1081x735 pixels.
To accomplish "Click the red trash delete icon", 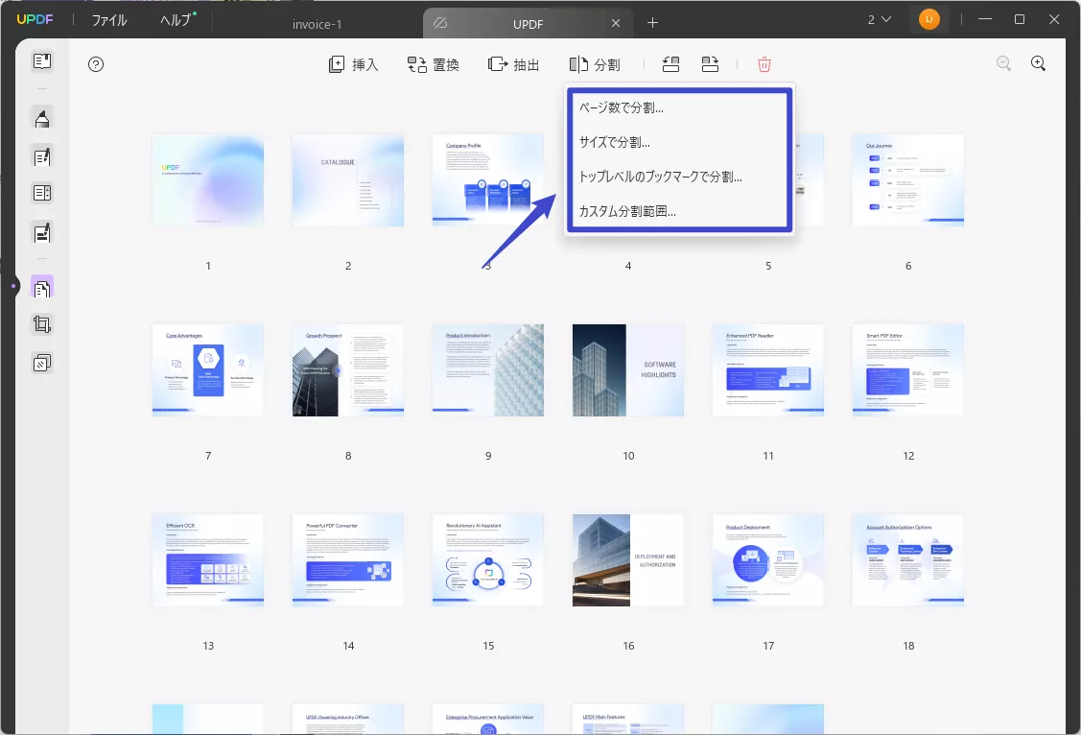I will click(x=764, y=65).
